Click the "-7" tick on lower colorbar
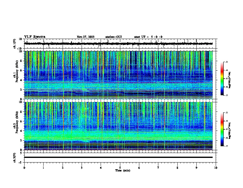Viewport: 243px width, 188px height. [x=226, y=146]
